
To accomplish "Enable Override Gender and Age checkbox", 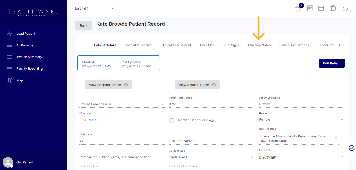I will tap(172, 120).
